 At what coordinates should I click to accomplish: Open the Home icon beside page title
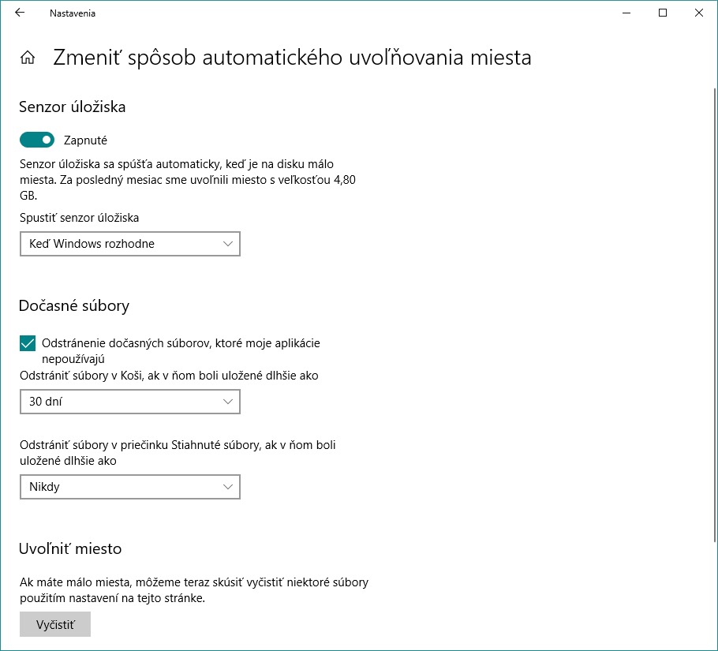pos(28,58)
